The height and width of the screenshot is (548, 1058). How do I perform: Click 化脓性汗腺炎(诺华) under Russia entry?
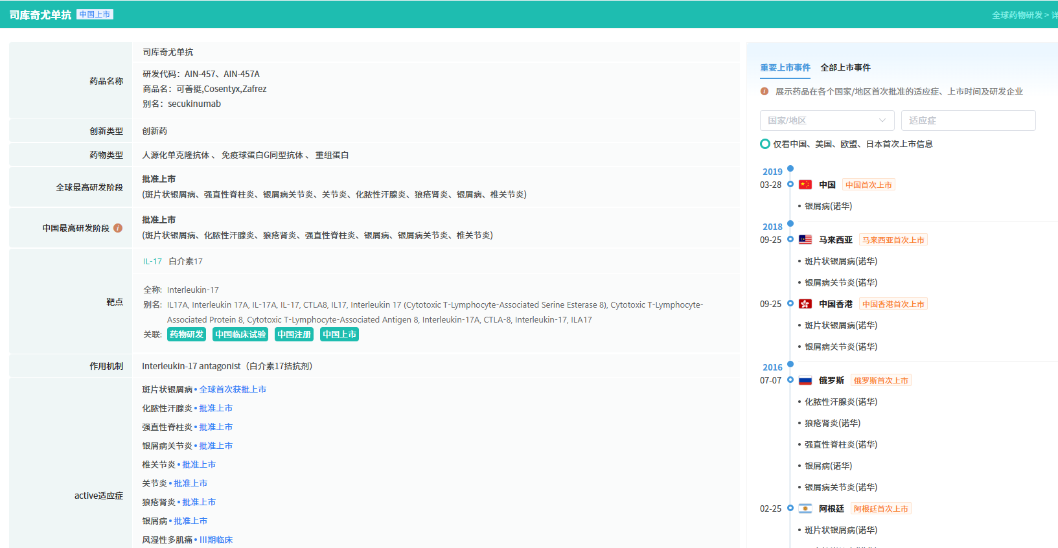point(841,402)
